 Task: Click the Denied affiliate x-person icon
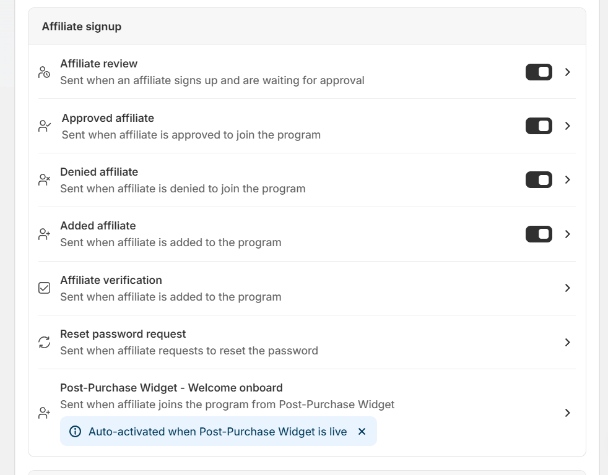pyautogui.click(x=45, y=180)
